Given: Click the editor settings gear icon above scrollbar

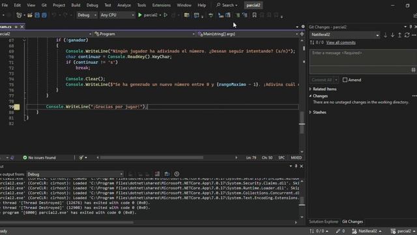Looking at the screenshot, I should (303, 27).
